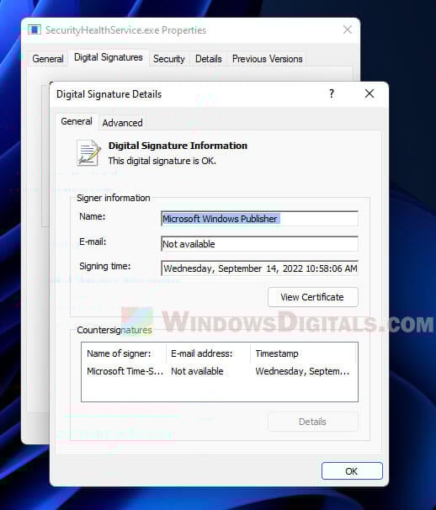
Task: Open the question mark help button
Action: click(332, 93)
